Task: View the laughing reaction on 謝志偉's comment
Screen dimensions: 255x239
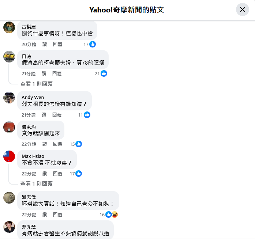Action: tap(115, 215)
